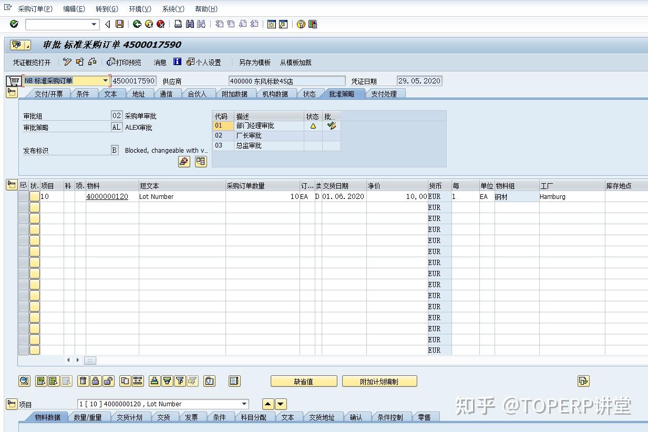
Task: Click the 附加计划编制 button
Action: 379,381
